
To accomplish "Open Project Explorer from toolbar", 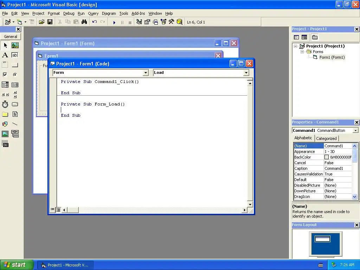I will [139, 22].
